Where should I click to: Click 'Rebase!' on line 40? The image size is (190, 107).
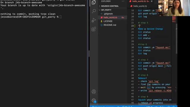pyautogui.click(x=142, y=78)
